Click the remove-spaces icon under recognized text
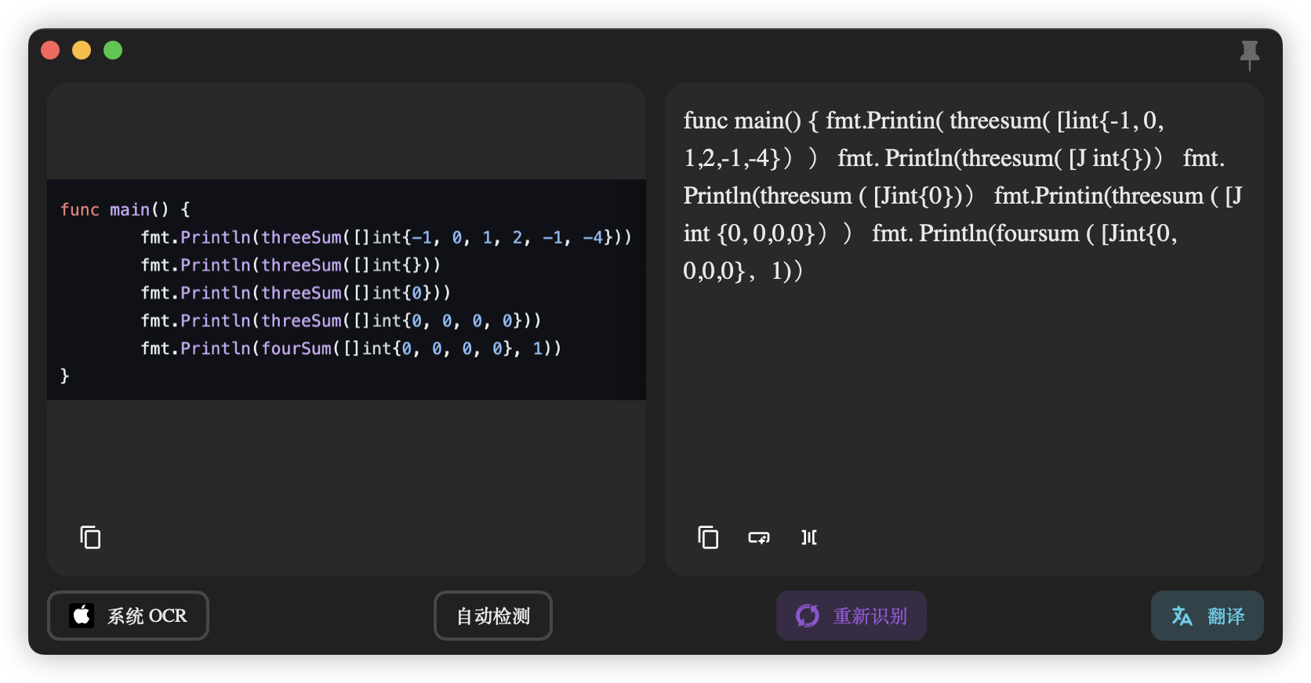The width and height of the screenshot is (1311, 683). pos(809,537)
